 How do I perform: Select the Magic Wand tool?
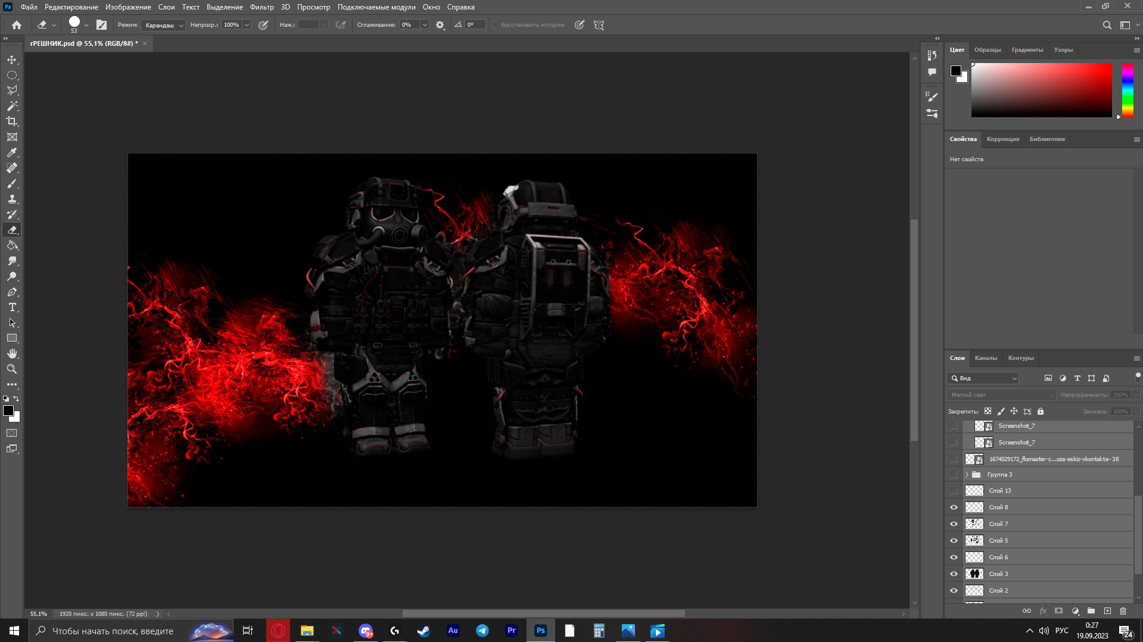tap(12, 106)
